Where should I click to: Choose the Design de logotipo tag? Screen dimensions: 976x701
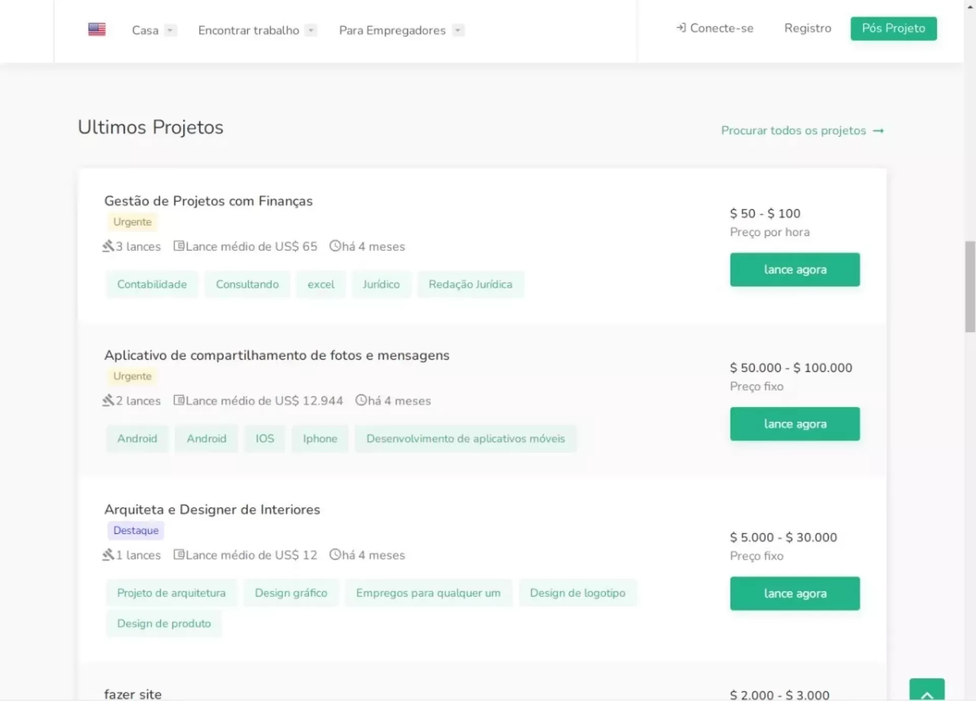[577, 593]
